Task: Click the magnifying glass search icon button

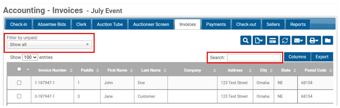Action: 246,40
